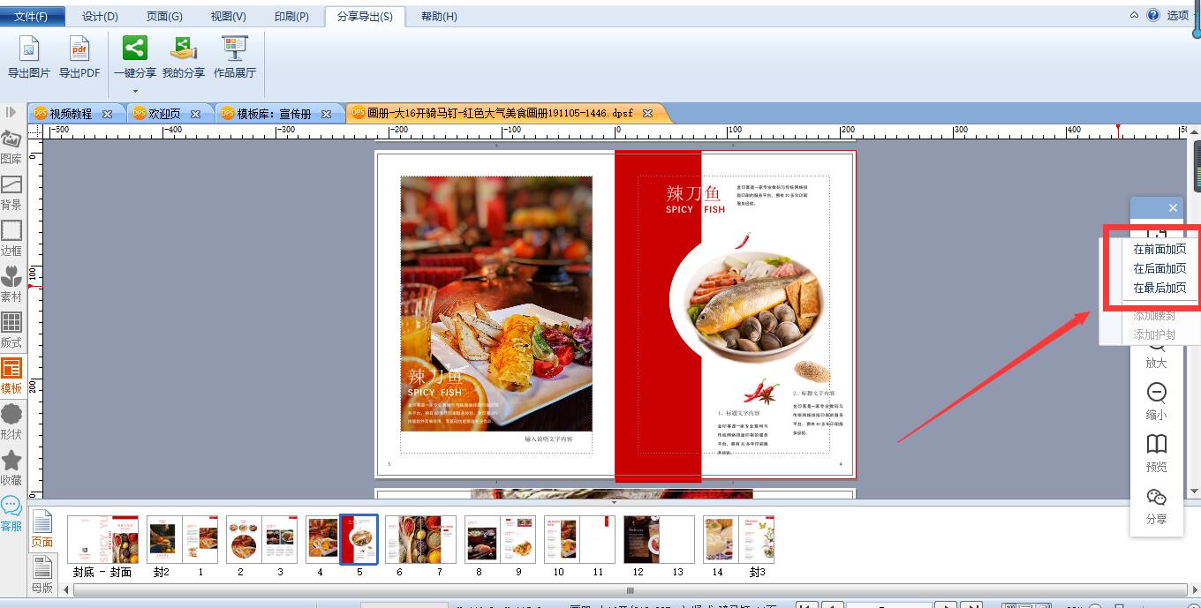The image size is (1201, 608).
Task: Open the 帮助(H) ribbon tab
Action: (439, 17)
